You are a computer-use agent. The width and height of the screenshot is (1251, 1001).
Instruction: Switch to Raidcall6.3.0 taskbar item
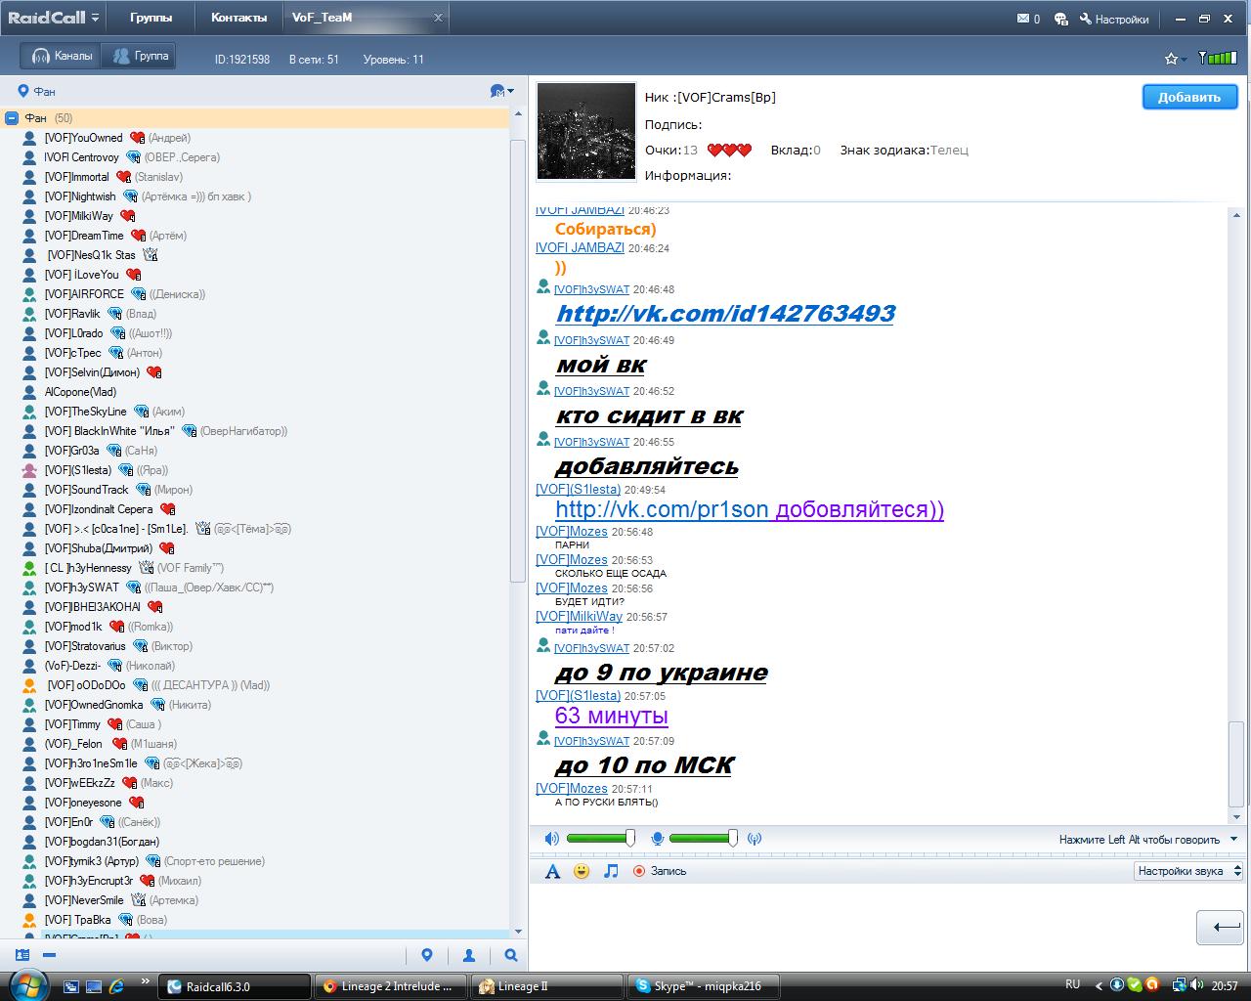235,986
